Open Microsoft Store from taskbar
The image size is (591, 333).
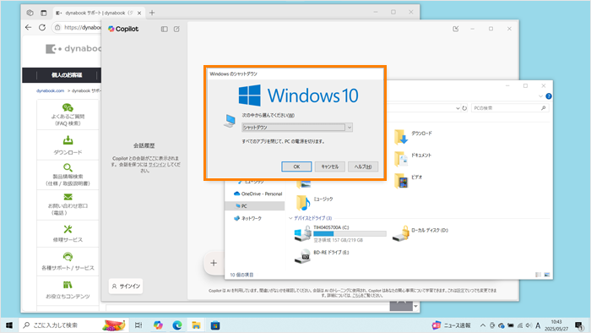tap(215, 325)
